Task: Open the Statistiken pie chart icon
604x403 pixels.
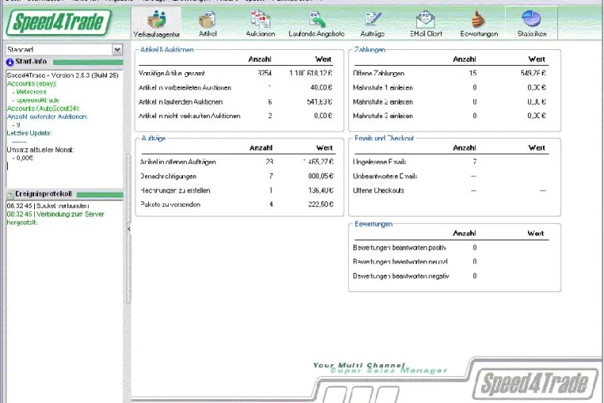Action: [x=532, y=23]
